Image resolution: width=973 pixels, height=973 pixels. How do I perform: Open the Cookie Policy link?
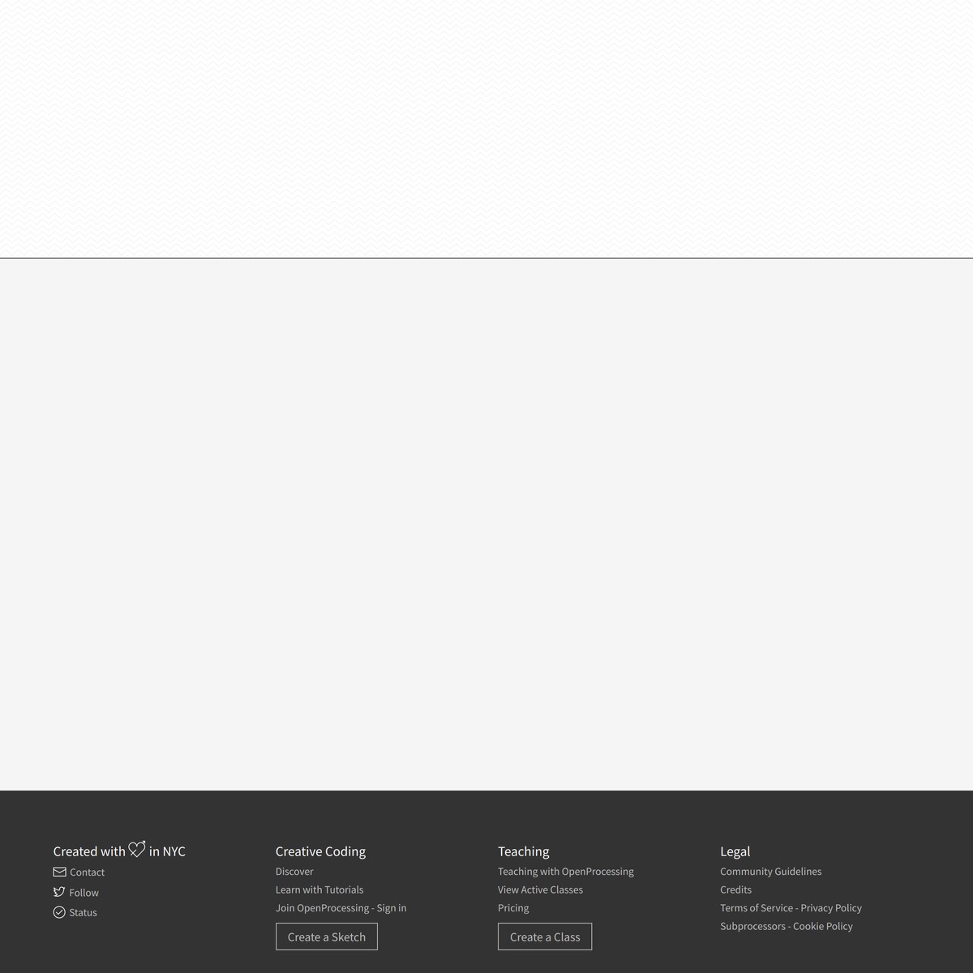coord(823,926)
